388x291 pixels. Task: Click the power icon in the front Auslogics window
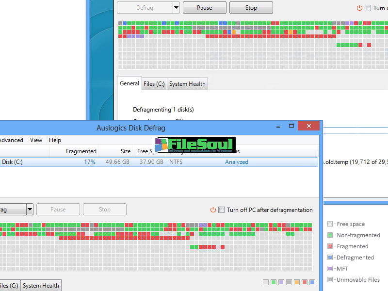click(213, 210)
